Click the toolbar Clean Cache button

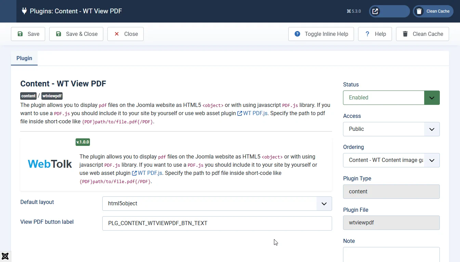click(422, 34)
